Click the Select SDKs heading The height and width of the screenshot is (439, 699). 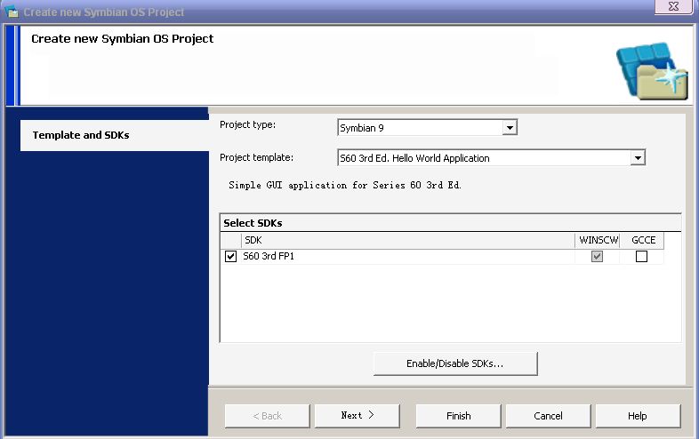[253, 223]
